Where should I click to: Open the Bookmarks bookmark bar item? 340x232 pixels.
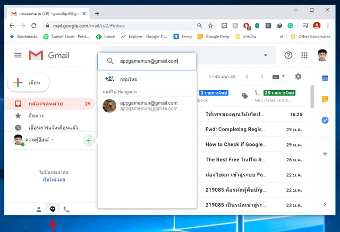tap(23, 37)
